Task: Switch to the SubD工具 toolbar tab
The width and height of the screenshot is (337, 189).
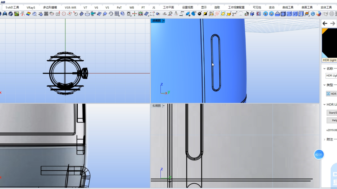Action: [x=12, y=7]
